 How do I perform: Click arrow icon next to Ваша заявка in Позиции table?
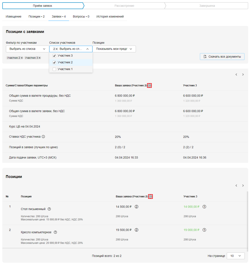[x=150, y=197]
